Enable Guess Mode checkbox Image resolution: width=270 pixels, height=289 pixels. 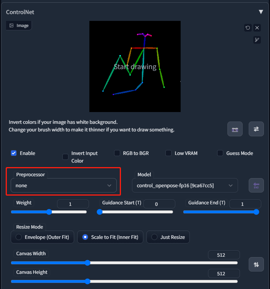[220, 153]
